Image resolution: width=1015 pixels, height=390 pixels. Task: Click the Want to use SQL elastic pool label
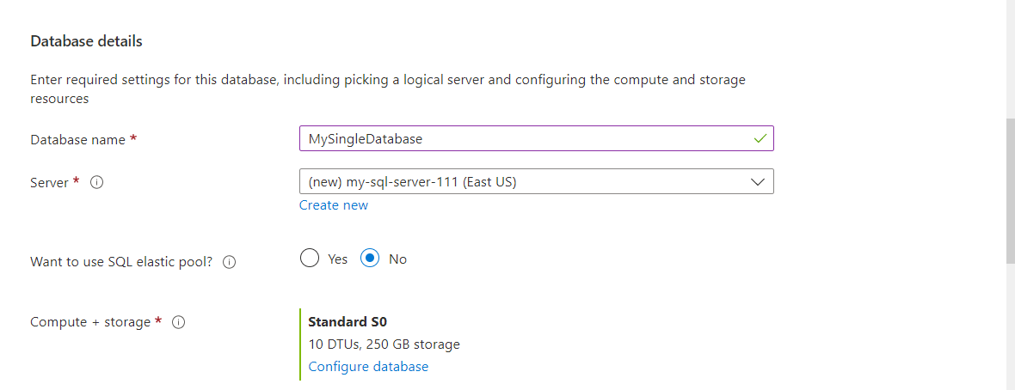pos(121,262)
